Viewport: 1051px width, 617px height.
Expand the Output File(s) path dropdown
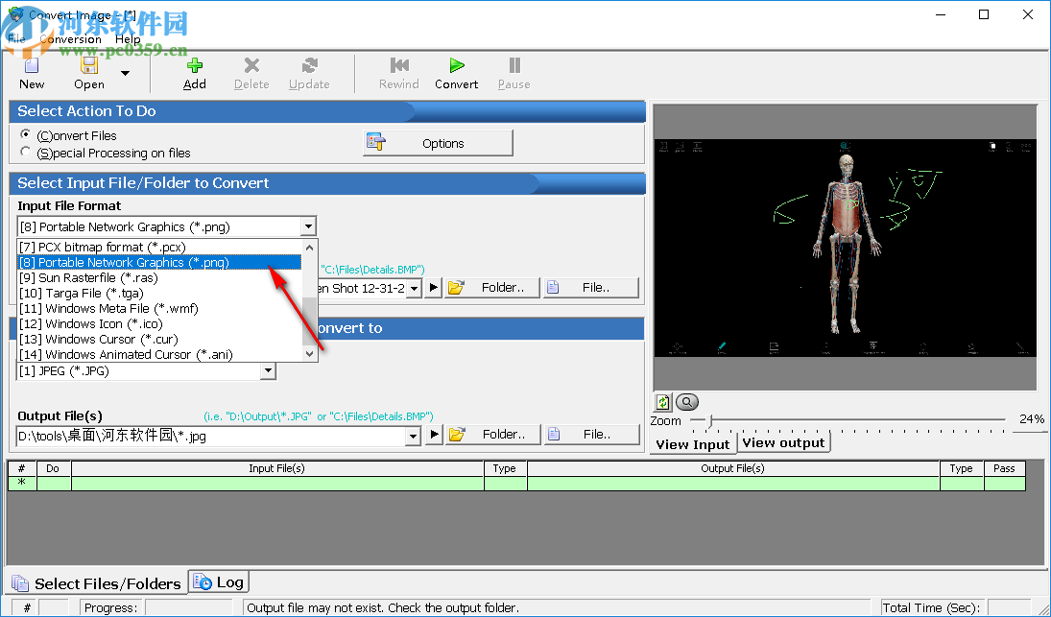point(413,434)
